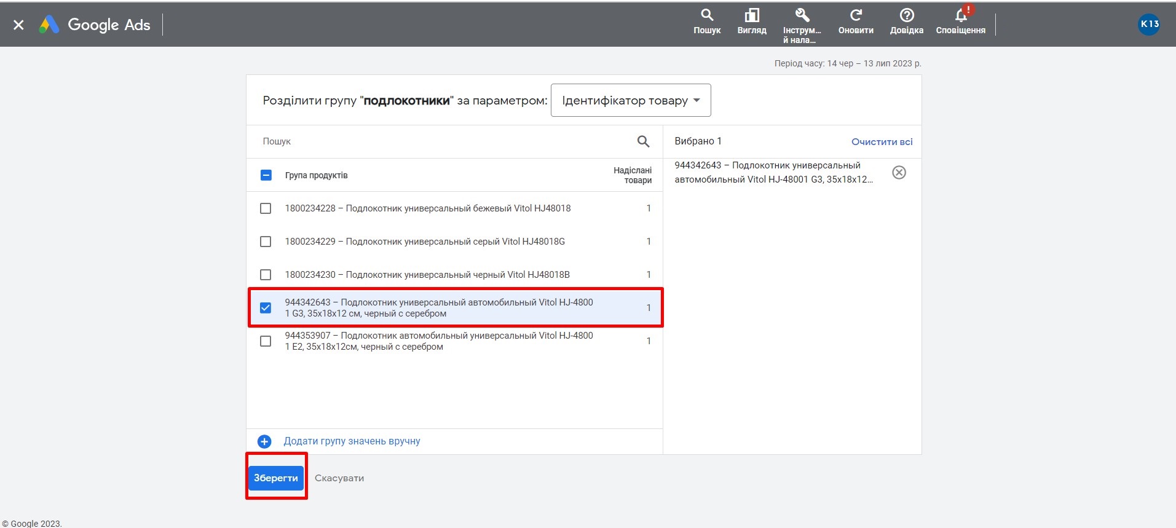Click the Зберегти save button
The height and width of the screenshot is (528, 1176).
pos(276,478)
